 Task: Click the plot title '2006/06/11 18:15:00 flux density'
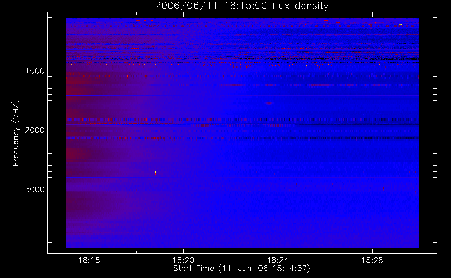pyautogui.click(x=242, y=6)
